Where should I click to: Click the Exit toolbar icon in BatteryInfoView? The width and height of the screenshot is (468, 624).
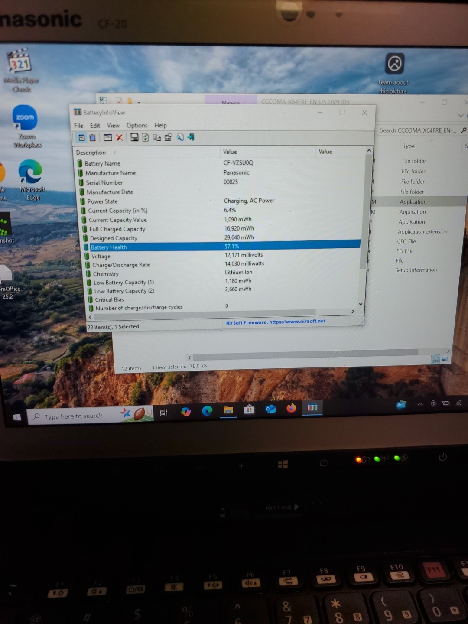191,137
